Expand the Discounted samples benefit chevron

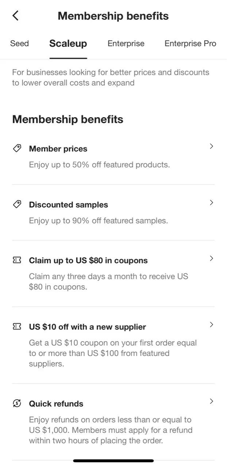click(211, 202)
